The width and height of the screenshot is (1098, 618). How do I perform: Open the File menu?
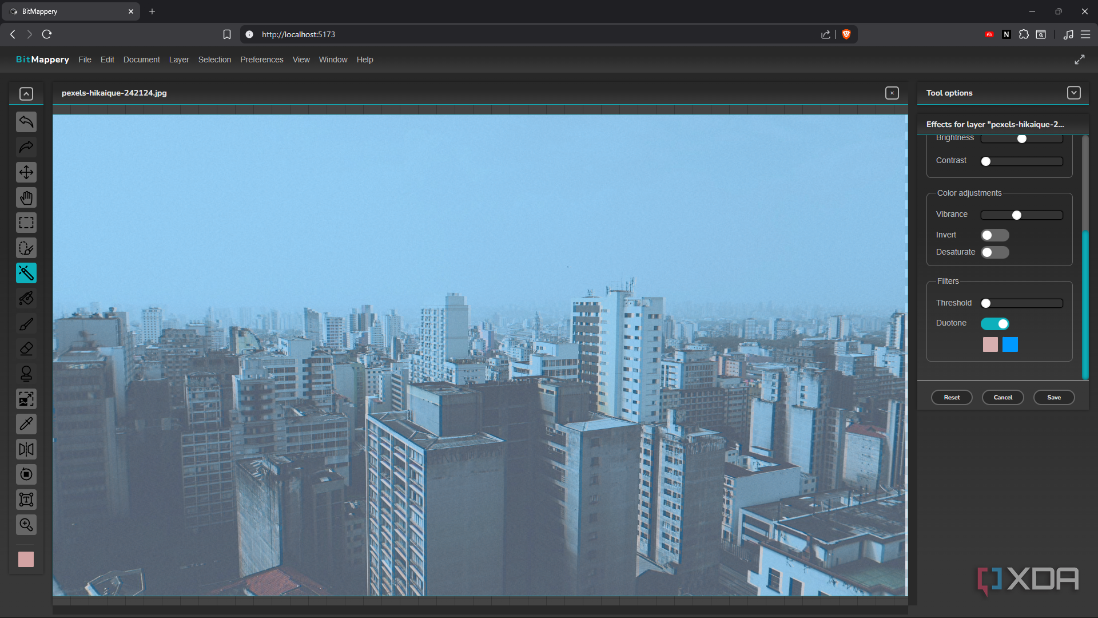tap(85, 60)
